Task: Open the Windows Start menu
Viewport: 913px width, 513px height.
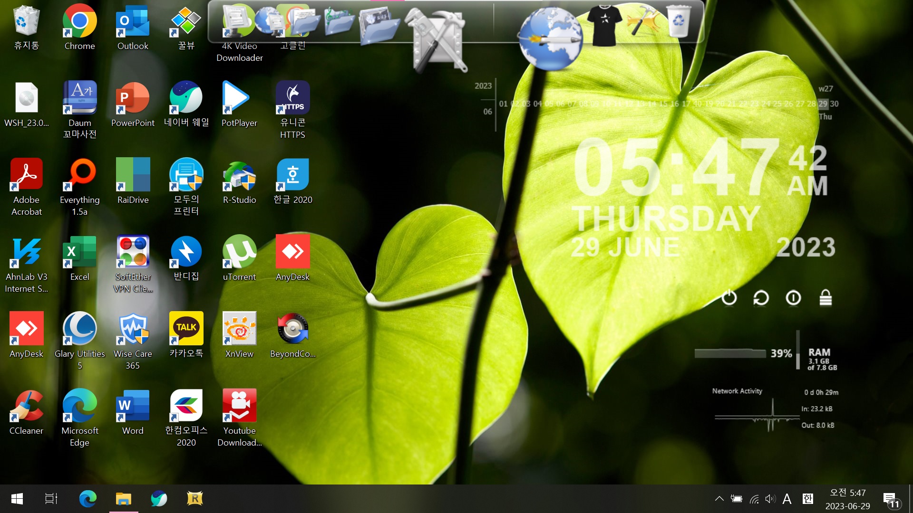Action: (x=17, y=499)
